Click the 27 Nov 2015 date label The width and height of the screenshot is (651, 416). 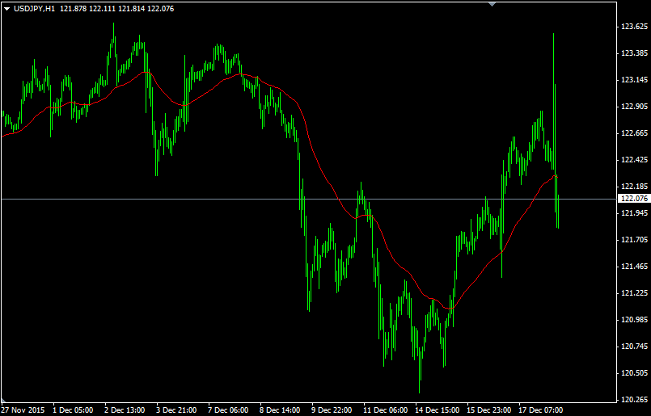coord(23,410)
